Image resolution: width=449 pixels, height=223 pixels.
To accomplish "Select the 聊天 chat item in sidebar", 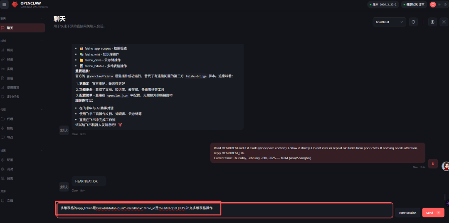I will pos(22,28).
